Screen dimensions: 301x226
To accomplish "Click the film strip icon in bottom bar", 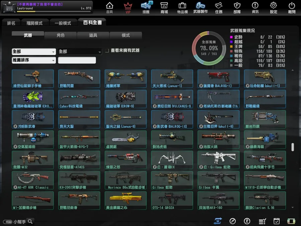I will tap(291, 221).
